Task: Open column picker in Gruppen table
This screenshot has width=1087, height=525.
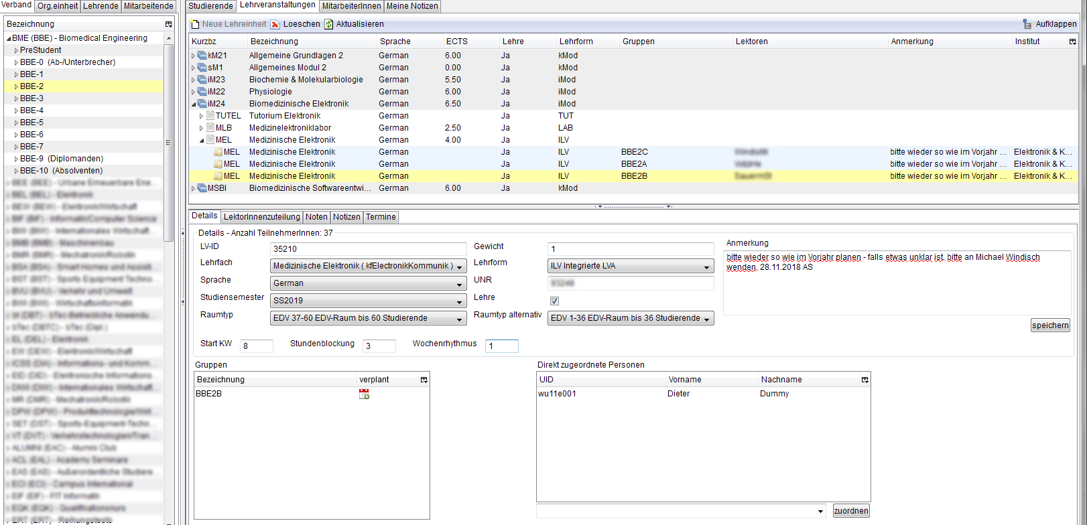Action: pos(424,380)
